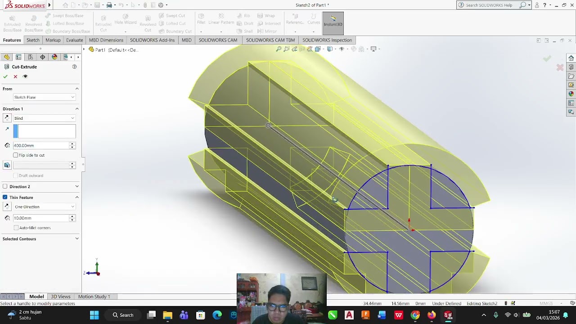Image resolution: width=576 pixels, height=324 pixels.
Task: Reverse thin feature direction arrow button
Action: 7,207
